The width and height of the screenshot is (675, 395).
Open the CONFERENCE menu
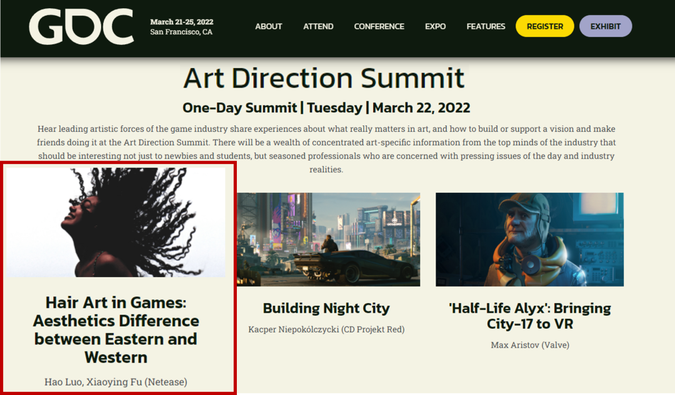click(379, 26)
